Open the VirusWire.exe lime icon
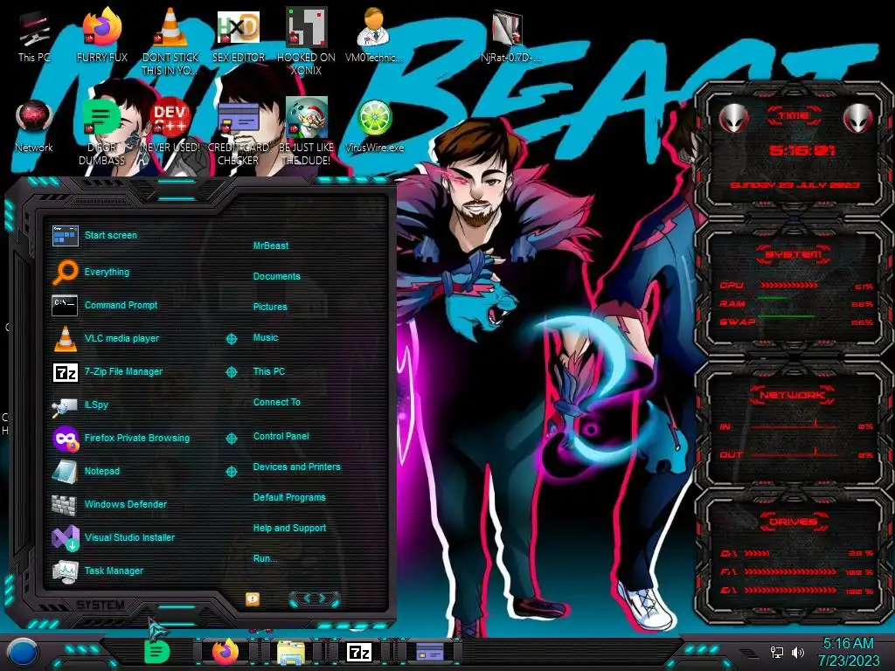895x671 pixels. (x=374, y=126)
